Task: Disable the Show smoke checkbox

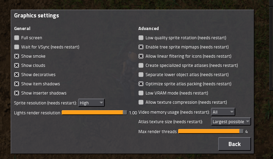Action: (x=16, y=56)
